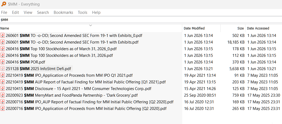This screenshot has height=124, width=282.
Task: Click PDF icon of IPO_Application of Proceeds [Q2 2020].pdf
Action: point(3,108)
